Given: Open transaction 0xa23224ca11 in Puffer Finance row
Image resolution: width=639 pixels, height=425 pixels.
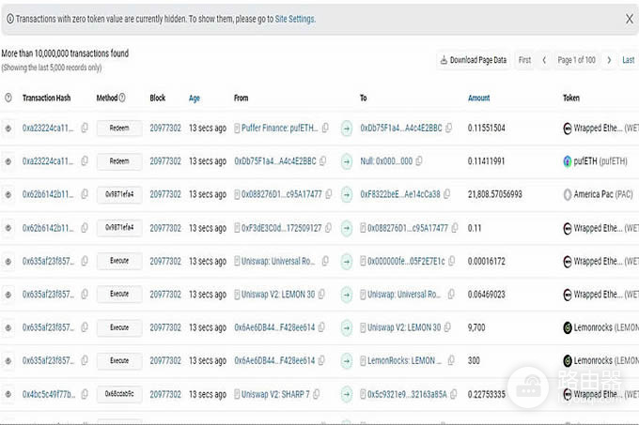Looking at the screenshot, I should 48,129.
